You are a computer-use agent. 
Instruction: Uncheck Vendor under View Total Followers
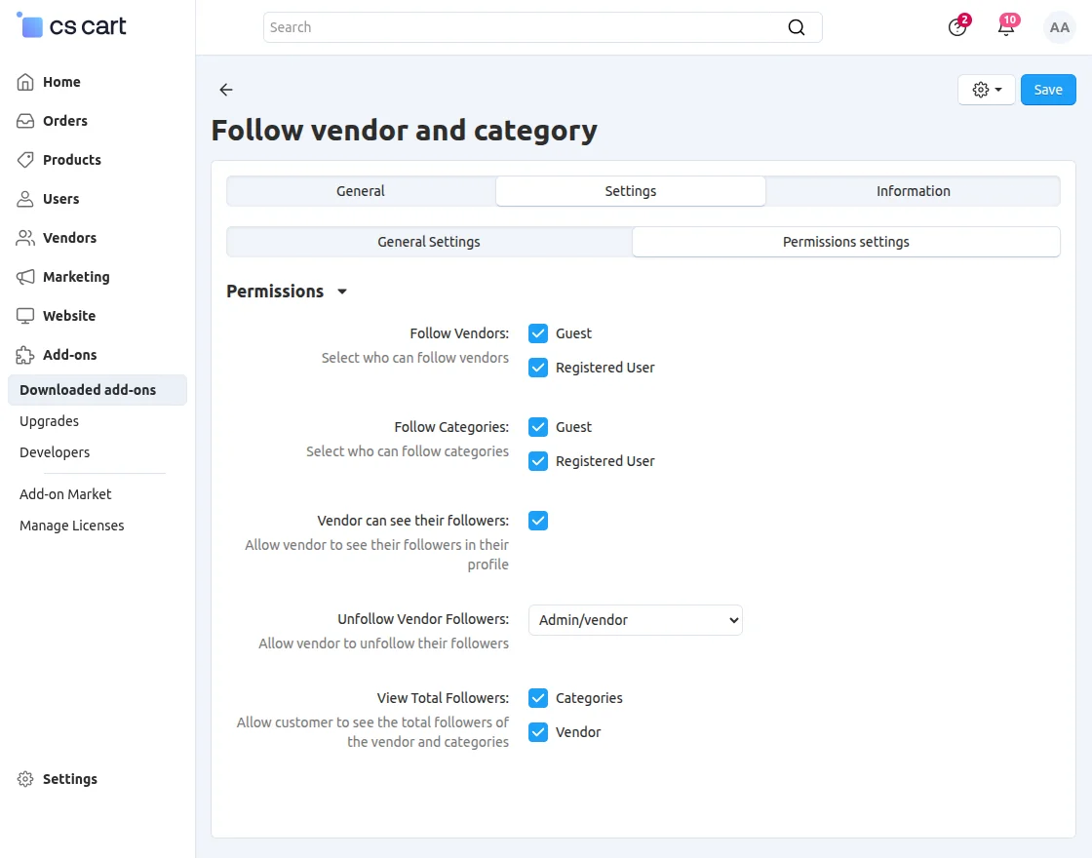537,732
